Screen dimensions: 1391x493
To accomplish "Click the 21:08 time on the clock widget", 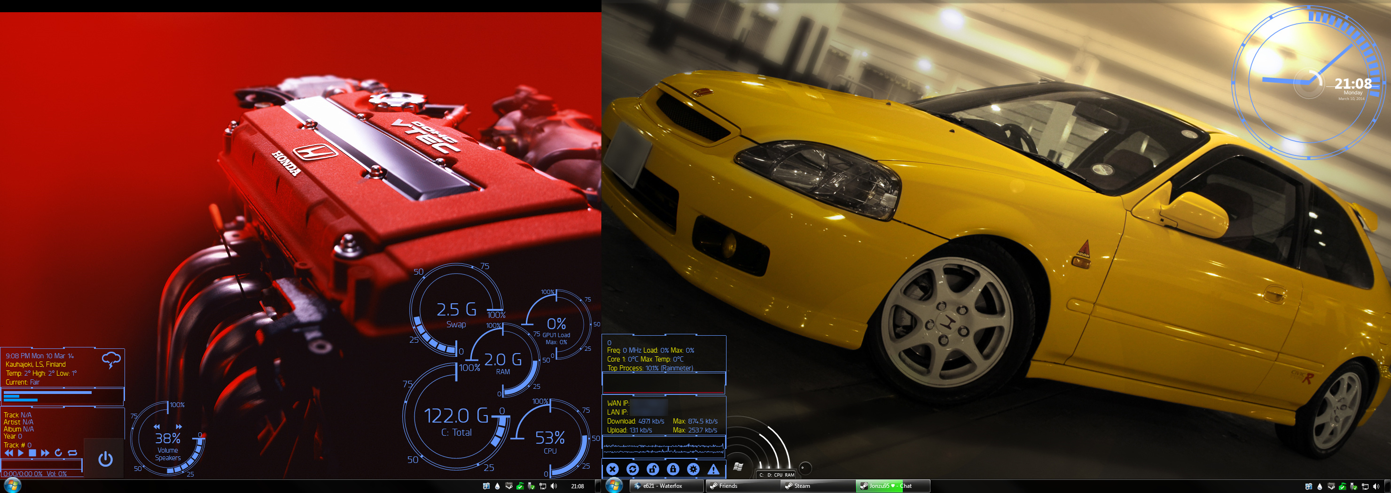I will (1352, 83).
